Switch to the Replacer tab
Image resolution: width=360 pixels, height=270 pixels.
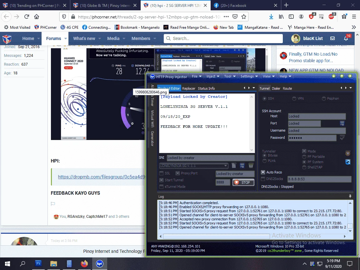189,88
